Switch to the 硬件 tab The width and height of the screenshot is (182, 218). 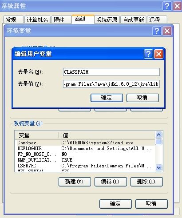click(x=61, y=20)
